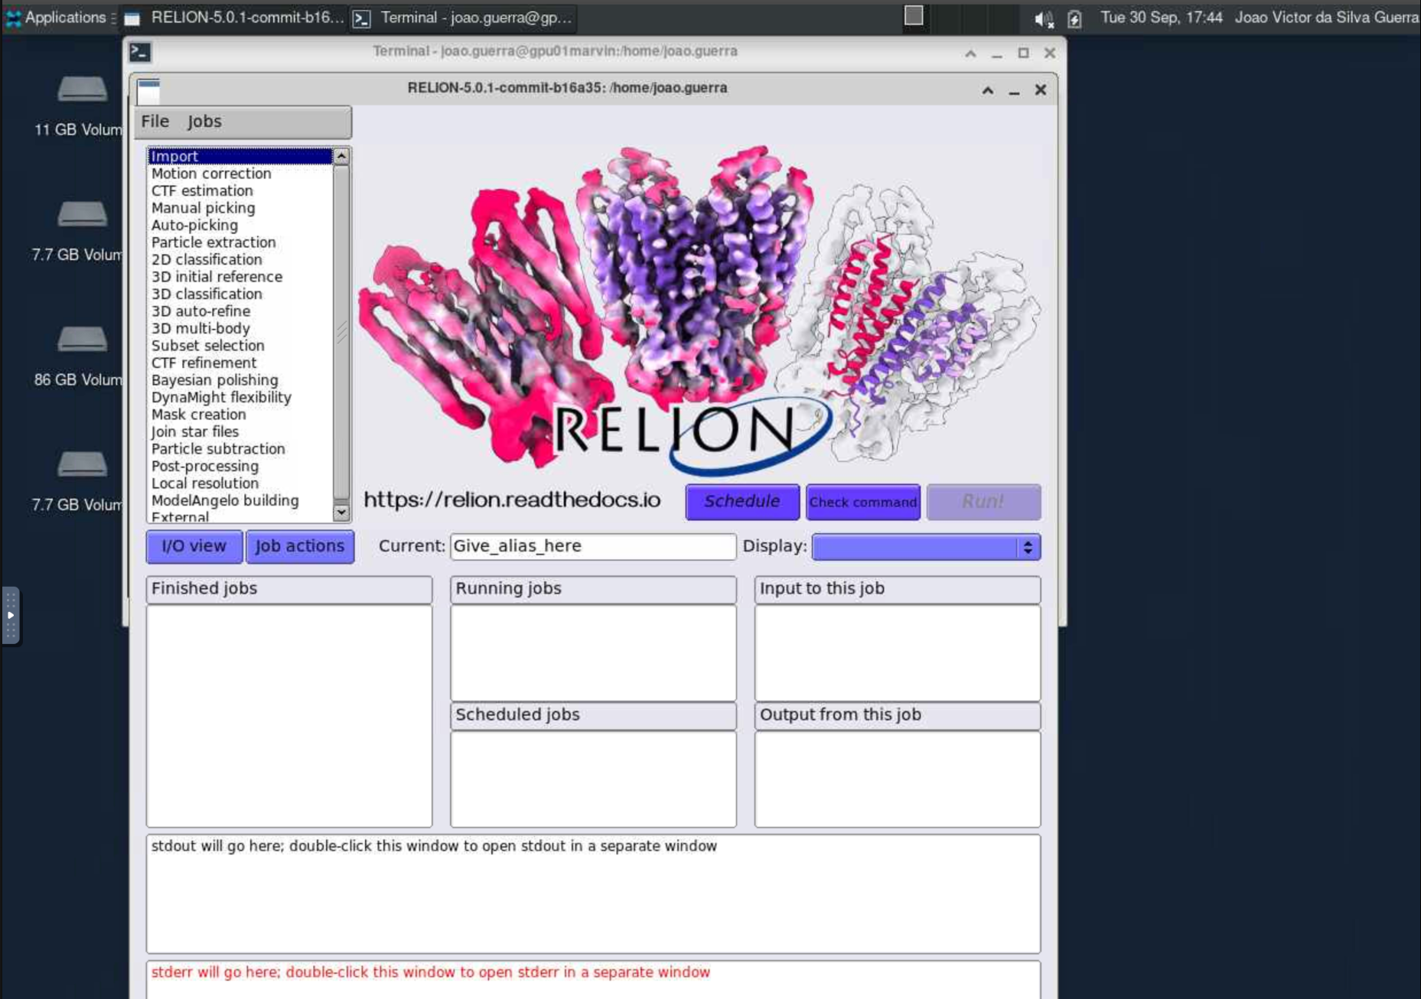Viewport: 1421px width, 999px height.
Task: Click the Give_alias_here input field
Action: coord(592,546)
